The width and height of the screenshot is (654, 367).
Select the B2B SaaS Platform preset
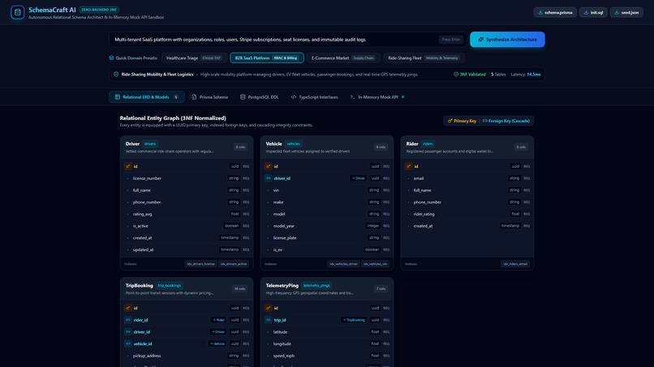[x=266, y=58]
